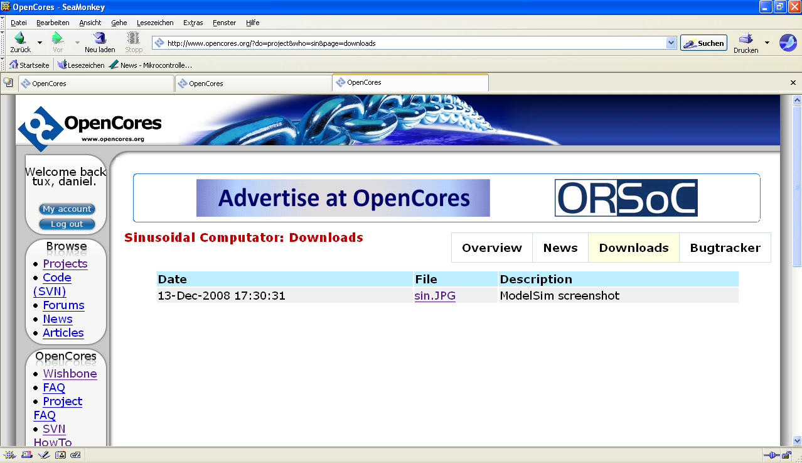Click the Startseite home bookmark
This screenshot has height=463, width=802.
(29, 65)
